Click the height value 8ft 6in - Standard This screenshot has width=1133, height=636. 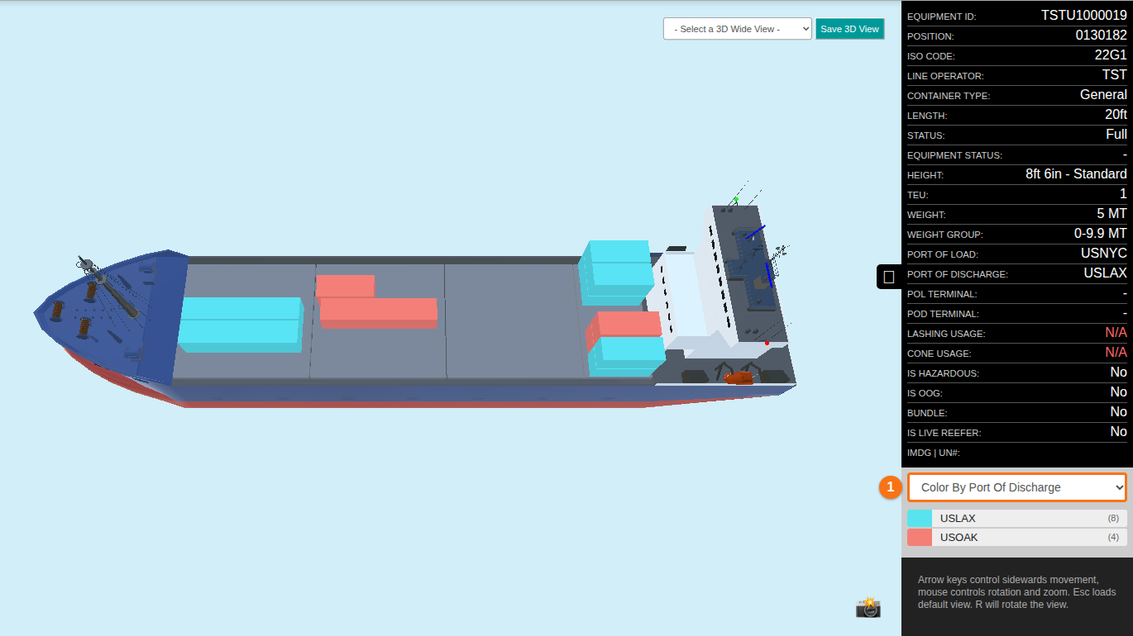point(1076,173)
